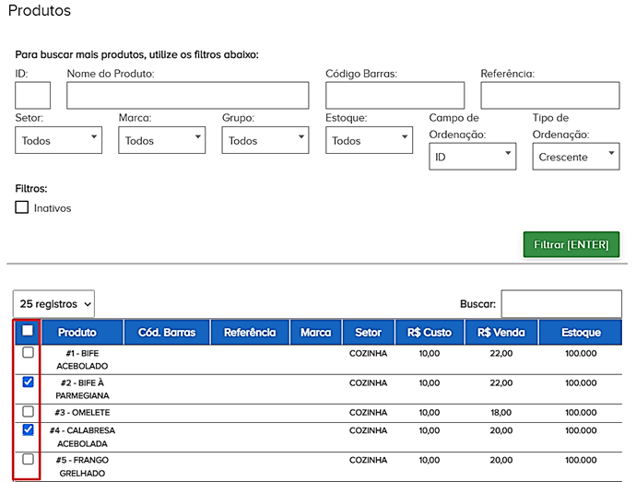Open the Grupo filter dropdown
This screenshot has height=482, width=636.
click(265, 140)
